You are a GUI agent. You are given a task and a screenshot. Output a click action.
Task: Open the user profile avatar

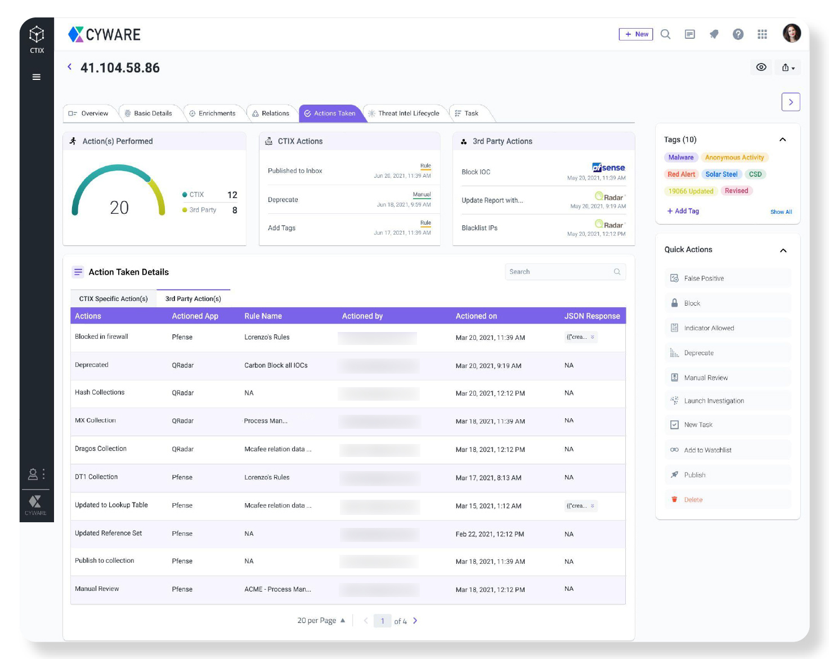791,33
